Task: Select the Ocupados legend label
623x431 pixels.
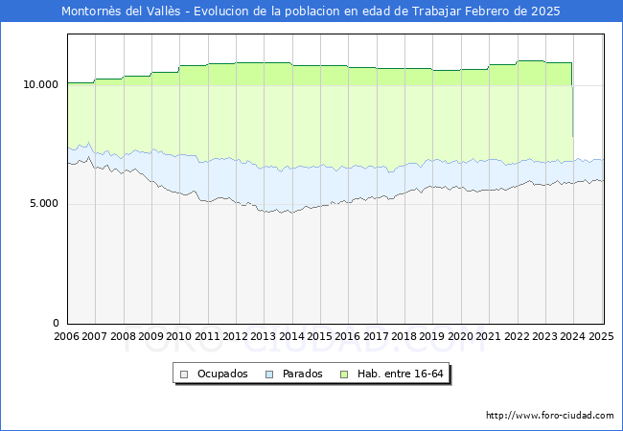Action: pyautogui.click(x=222, y=374)
